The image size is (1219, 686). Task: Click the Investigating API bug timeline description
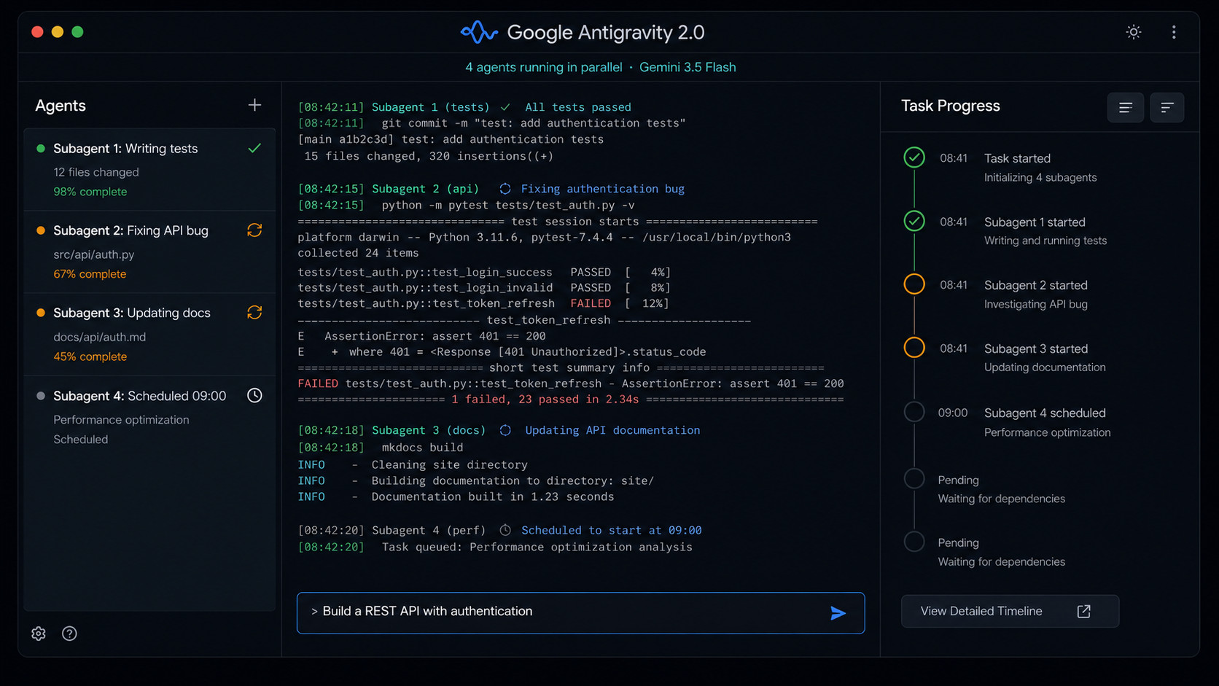pos(1036,305)
